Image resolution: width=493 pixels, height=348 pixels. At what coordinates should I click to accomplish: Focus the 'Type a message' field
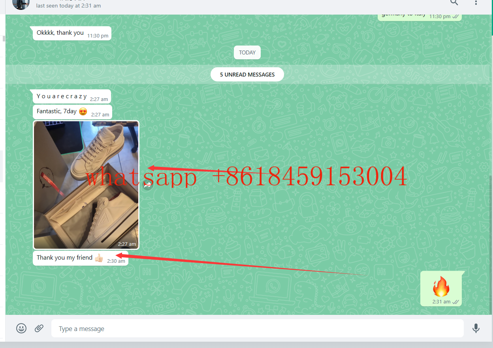257,329
